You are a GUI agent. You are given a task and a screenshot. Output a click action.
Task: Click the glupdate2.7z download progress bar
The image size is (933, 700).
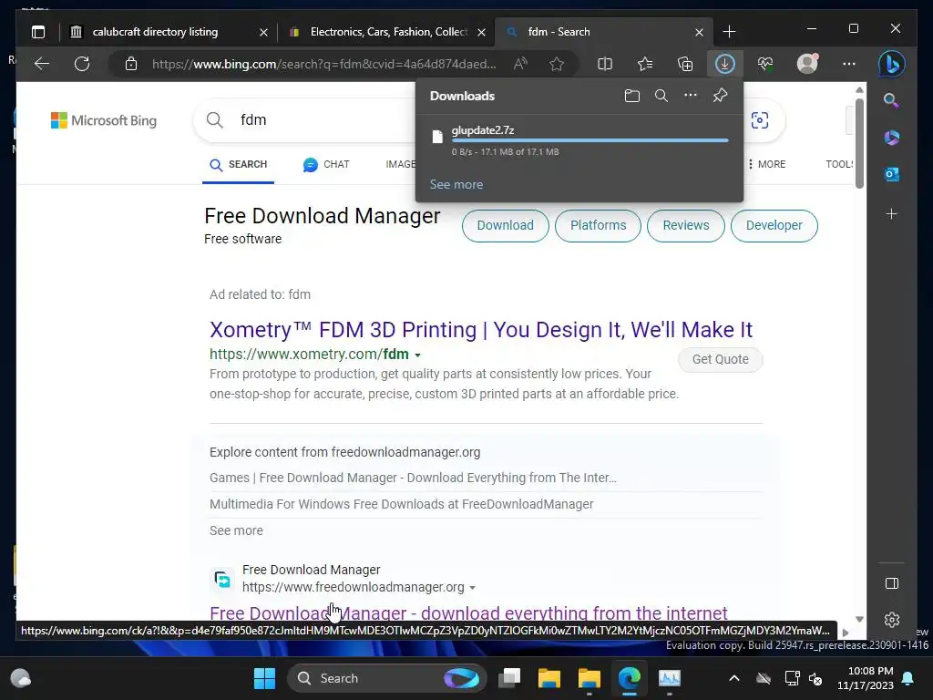[590, 140]
